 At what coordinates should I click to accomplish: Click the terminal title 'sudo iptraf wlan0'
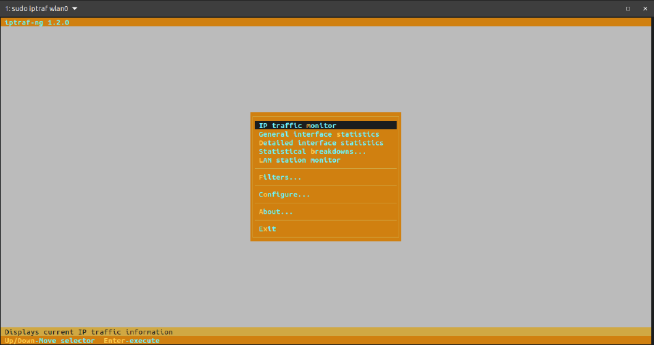click(38, 9)
